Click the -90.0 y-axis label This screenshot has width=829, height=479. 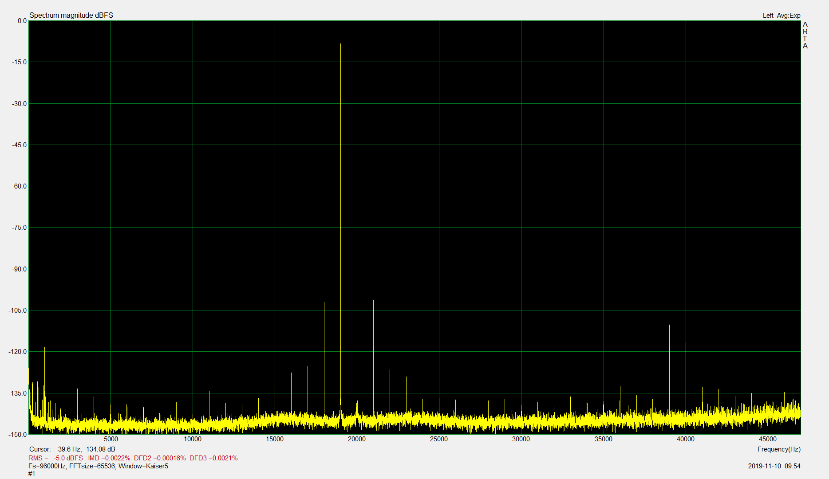(20, 269)
